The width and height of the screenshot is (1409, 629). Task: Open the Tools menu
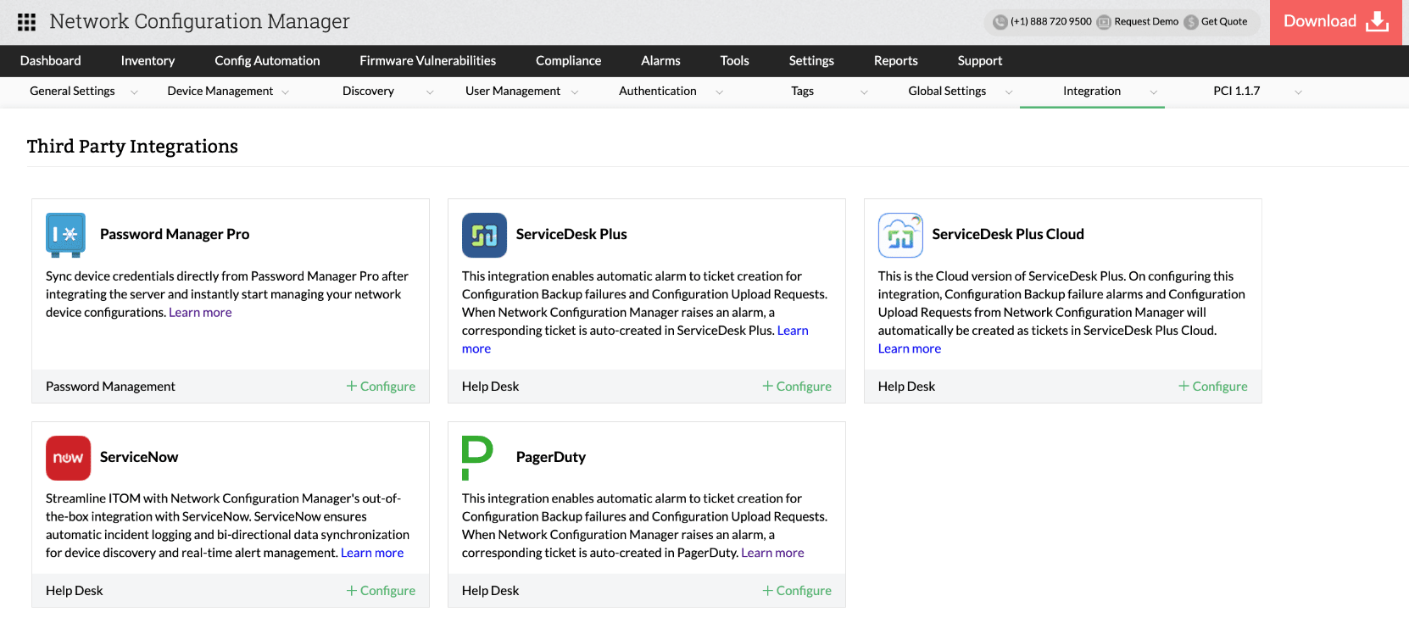point(734,61)
